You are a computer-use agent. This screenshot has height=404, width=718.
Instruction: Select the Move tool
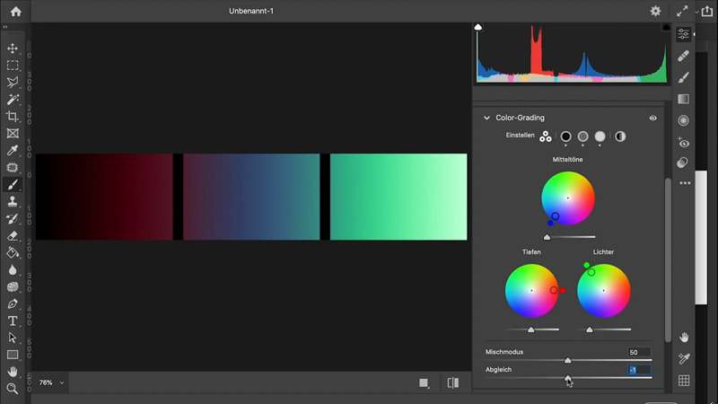click(x=13, y=48)
